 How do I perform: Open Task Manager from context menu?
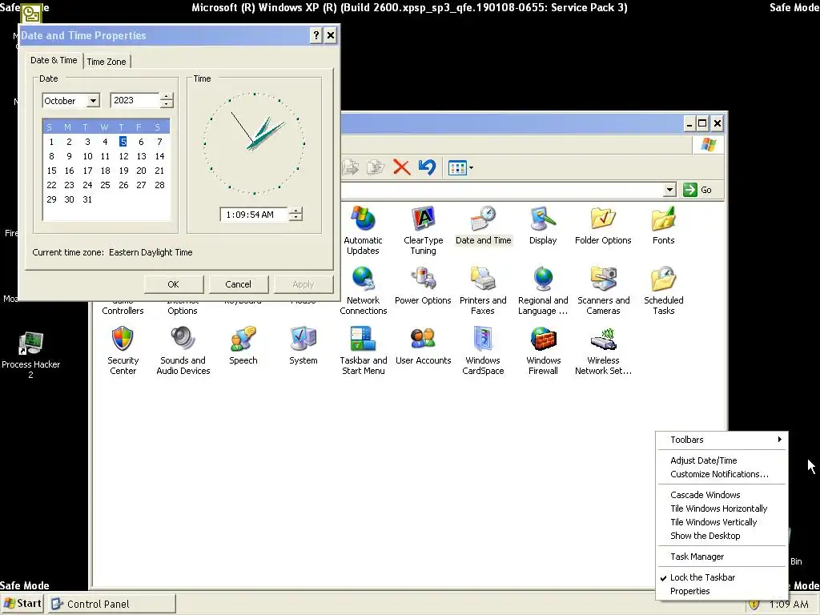pos(722,557)
